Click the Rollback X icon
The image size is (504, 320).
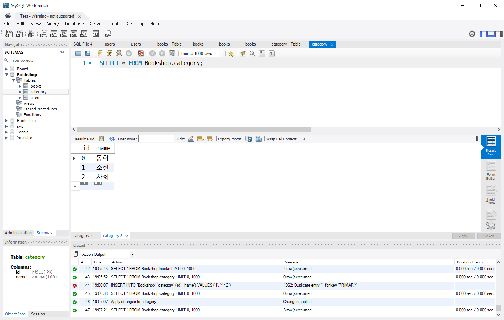click(x=162, y=53)
